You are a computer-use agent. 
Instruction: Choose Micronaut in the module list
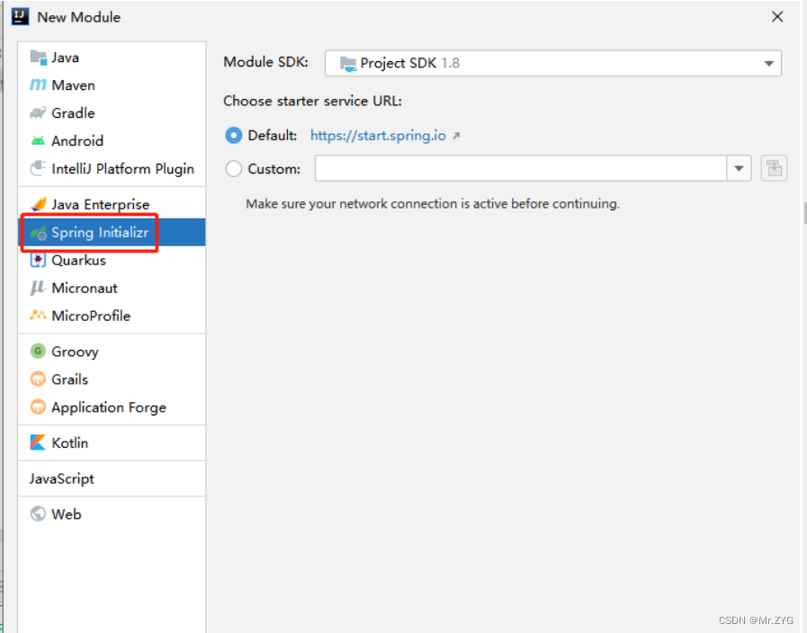(x=112, y=288)
